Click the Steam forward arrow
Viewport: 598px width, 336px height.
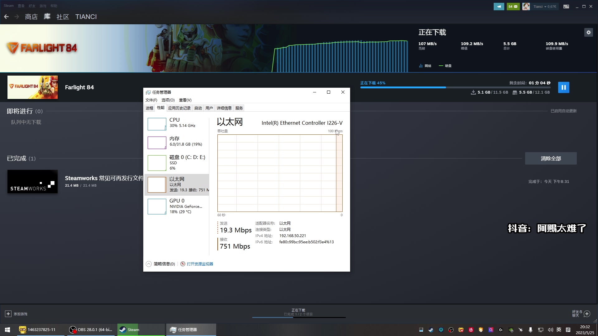[x=17, y=17]
